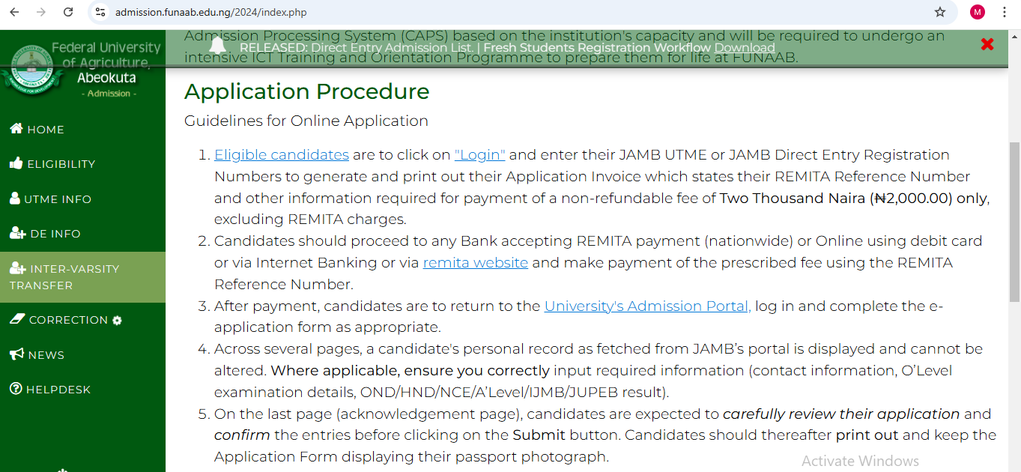Click the thumbs-up icon beside ELIGIBILITY
This screenshot has height=472, width=1021.
click(x=16, y=163)
